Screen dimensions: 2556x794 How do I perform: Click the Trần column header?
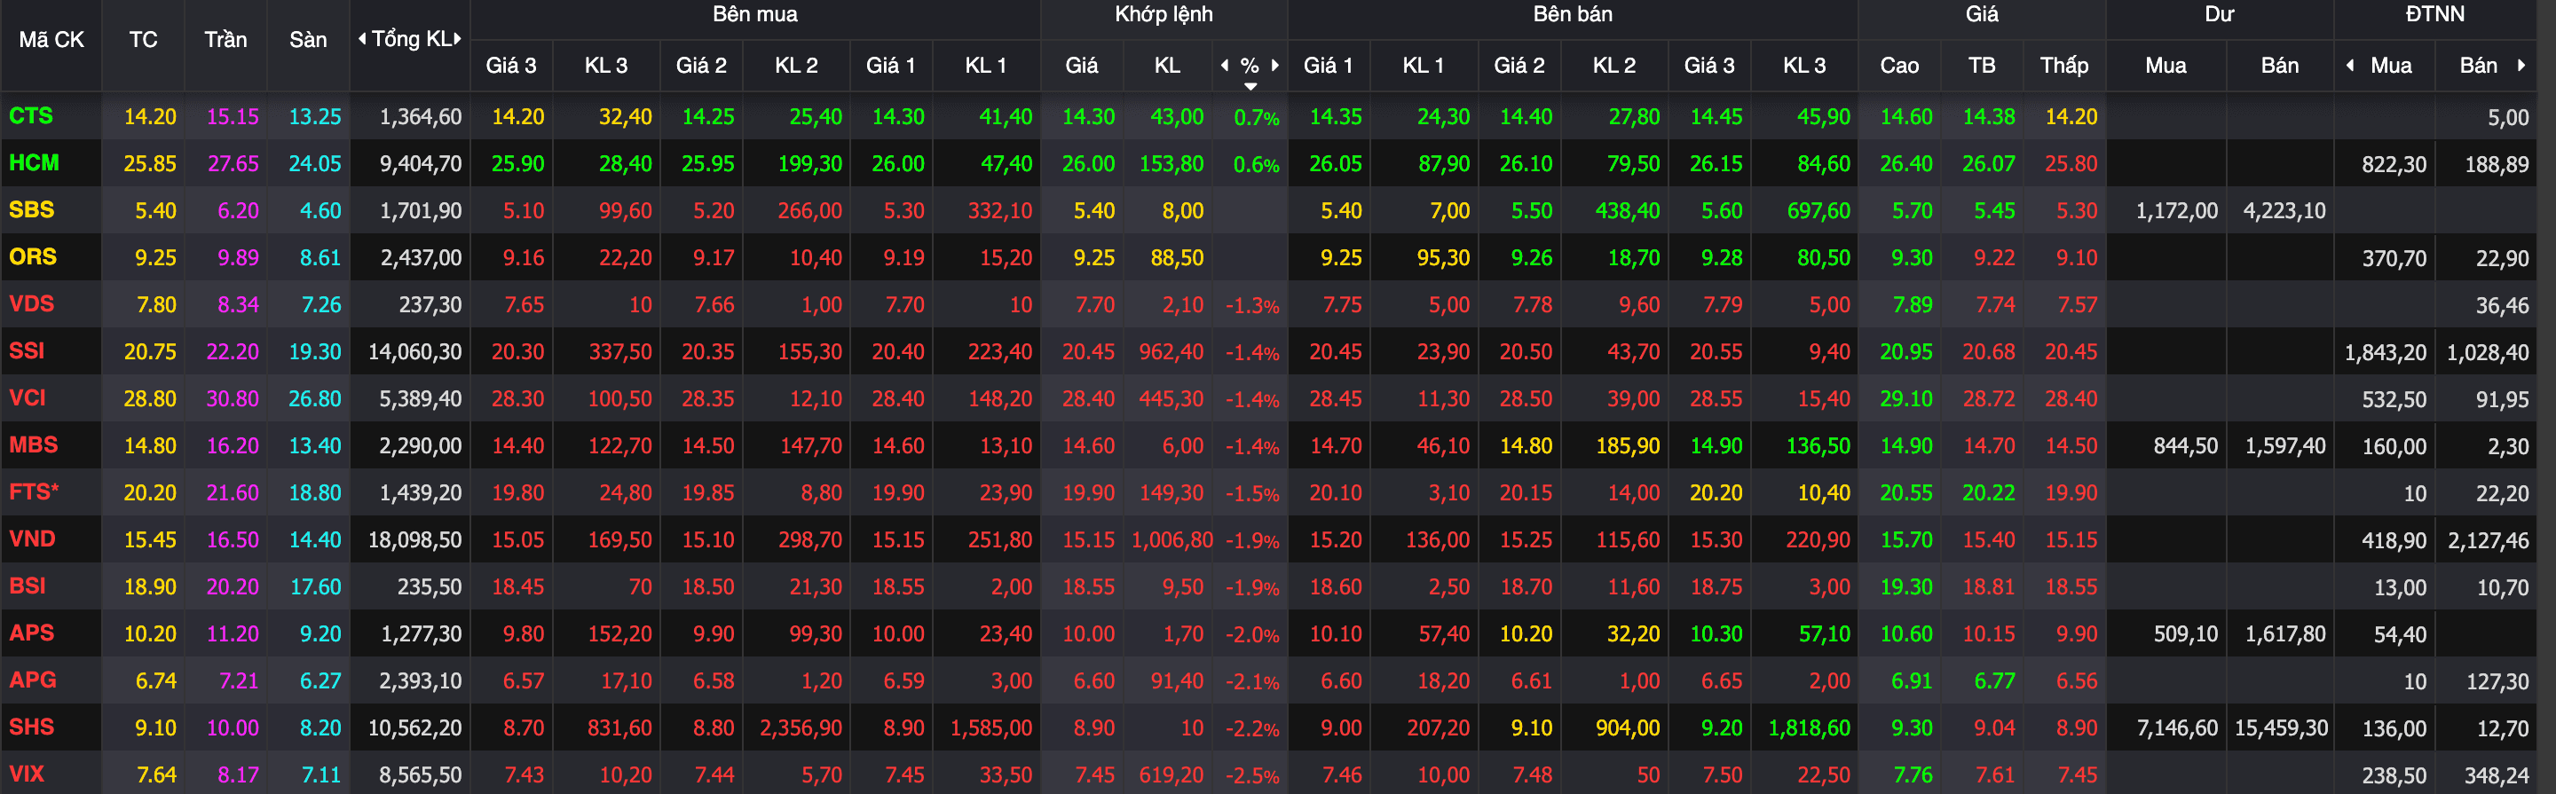(x=225, y=40)
